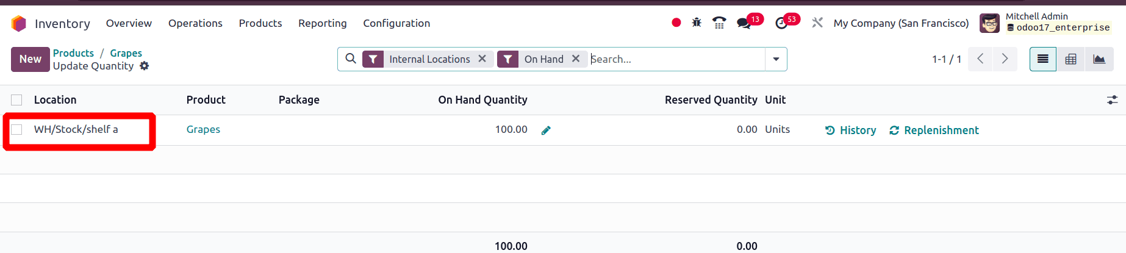Select the WH/Stock/shelf a row checkbox
Viewport: 1126px width, 253px height.
[16, 129]
